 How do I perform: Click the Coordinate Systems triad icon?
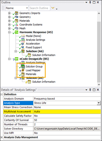pyautogui.click(x=17, y=25)
